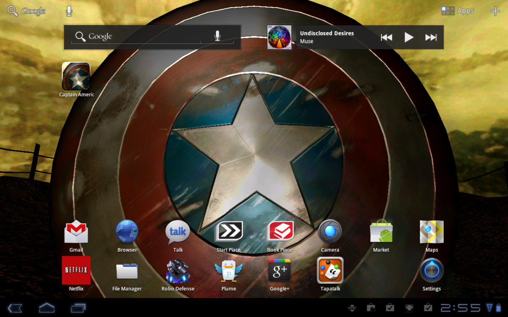This screenshot has height=317, width=508.
Task: Add a widget with the plus button
Action: [x=495, y=11]
